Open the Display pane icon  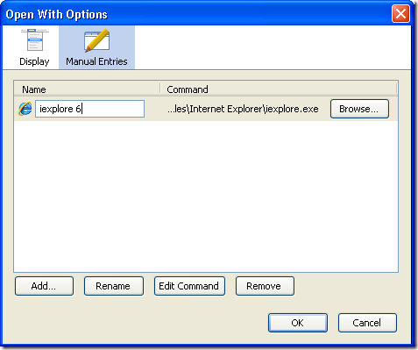[x=35, y=40]
